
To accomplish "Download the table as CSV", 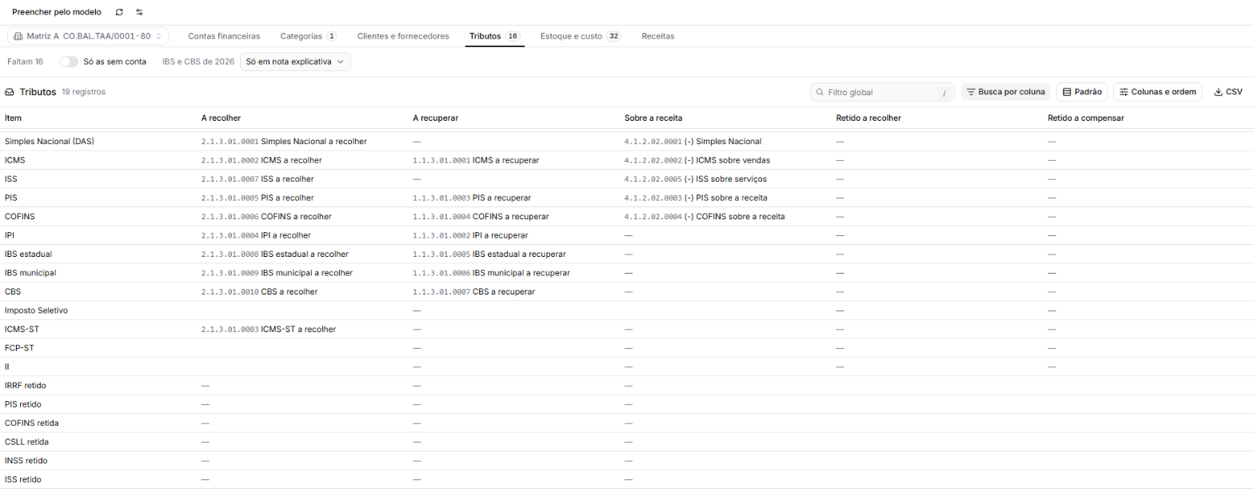I will click(1228, 92).
